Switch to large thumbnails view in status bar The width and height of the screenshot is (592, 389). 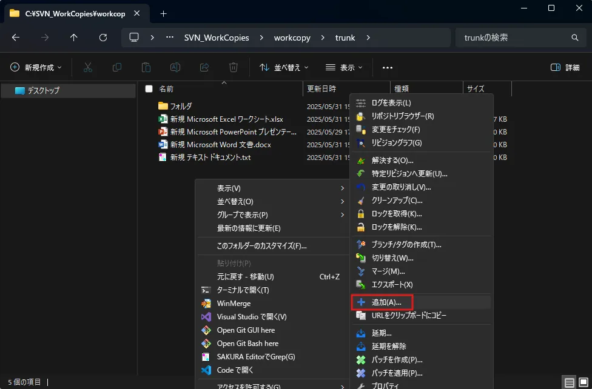584,382
